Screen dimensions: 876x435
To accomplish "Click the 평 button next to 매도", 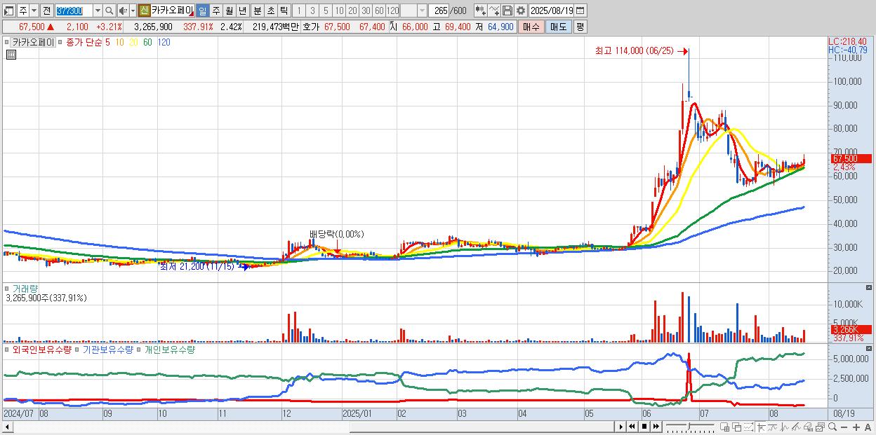I will 580,27.
